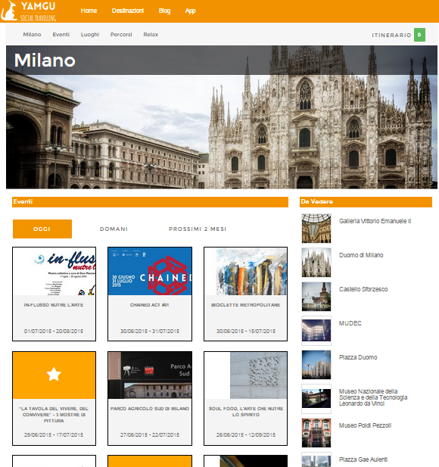Click the Galleria Vittorio Emanuele II link
Viewport: 439px width, 467px height.
(375, 221)
